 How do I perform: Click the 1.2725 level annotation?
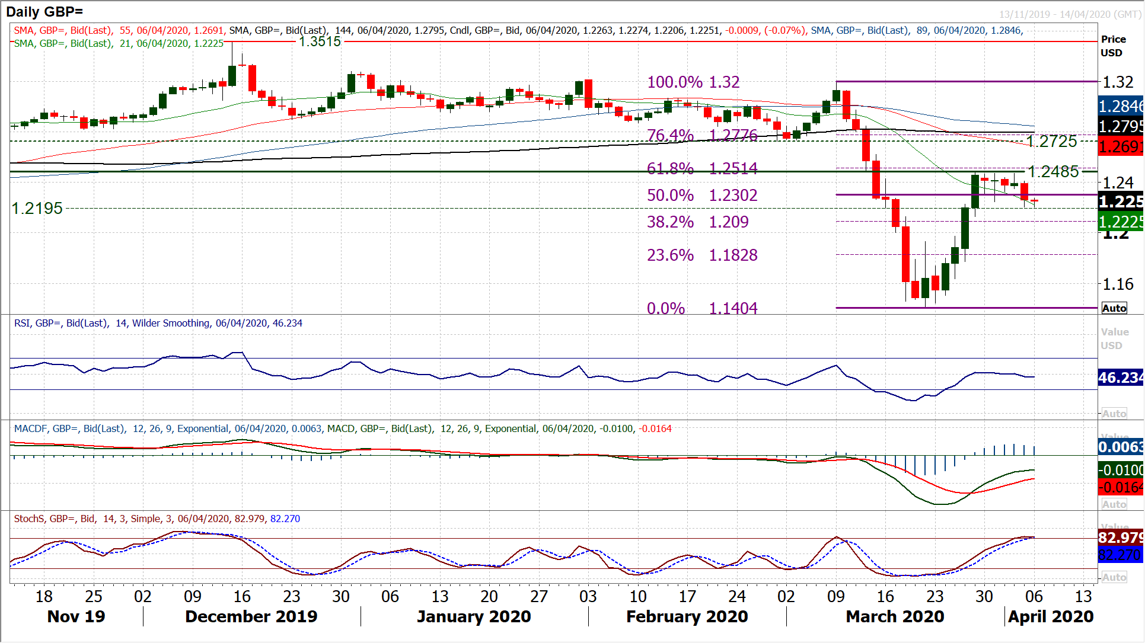(x=1051, y=141)
